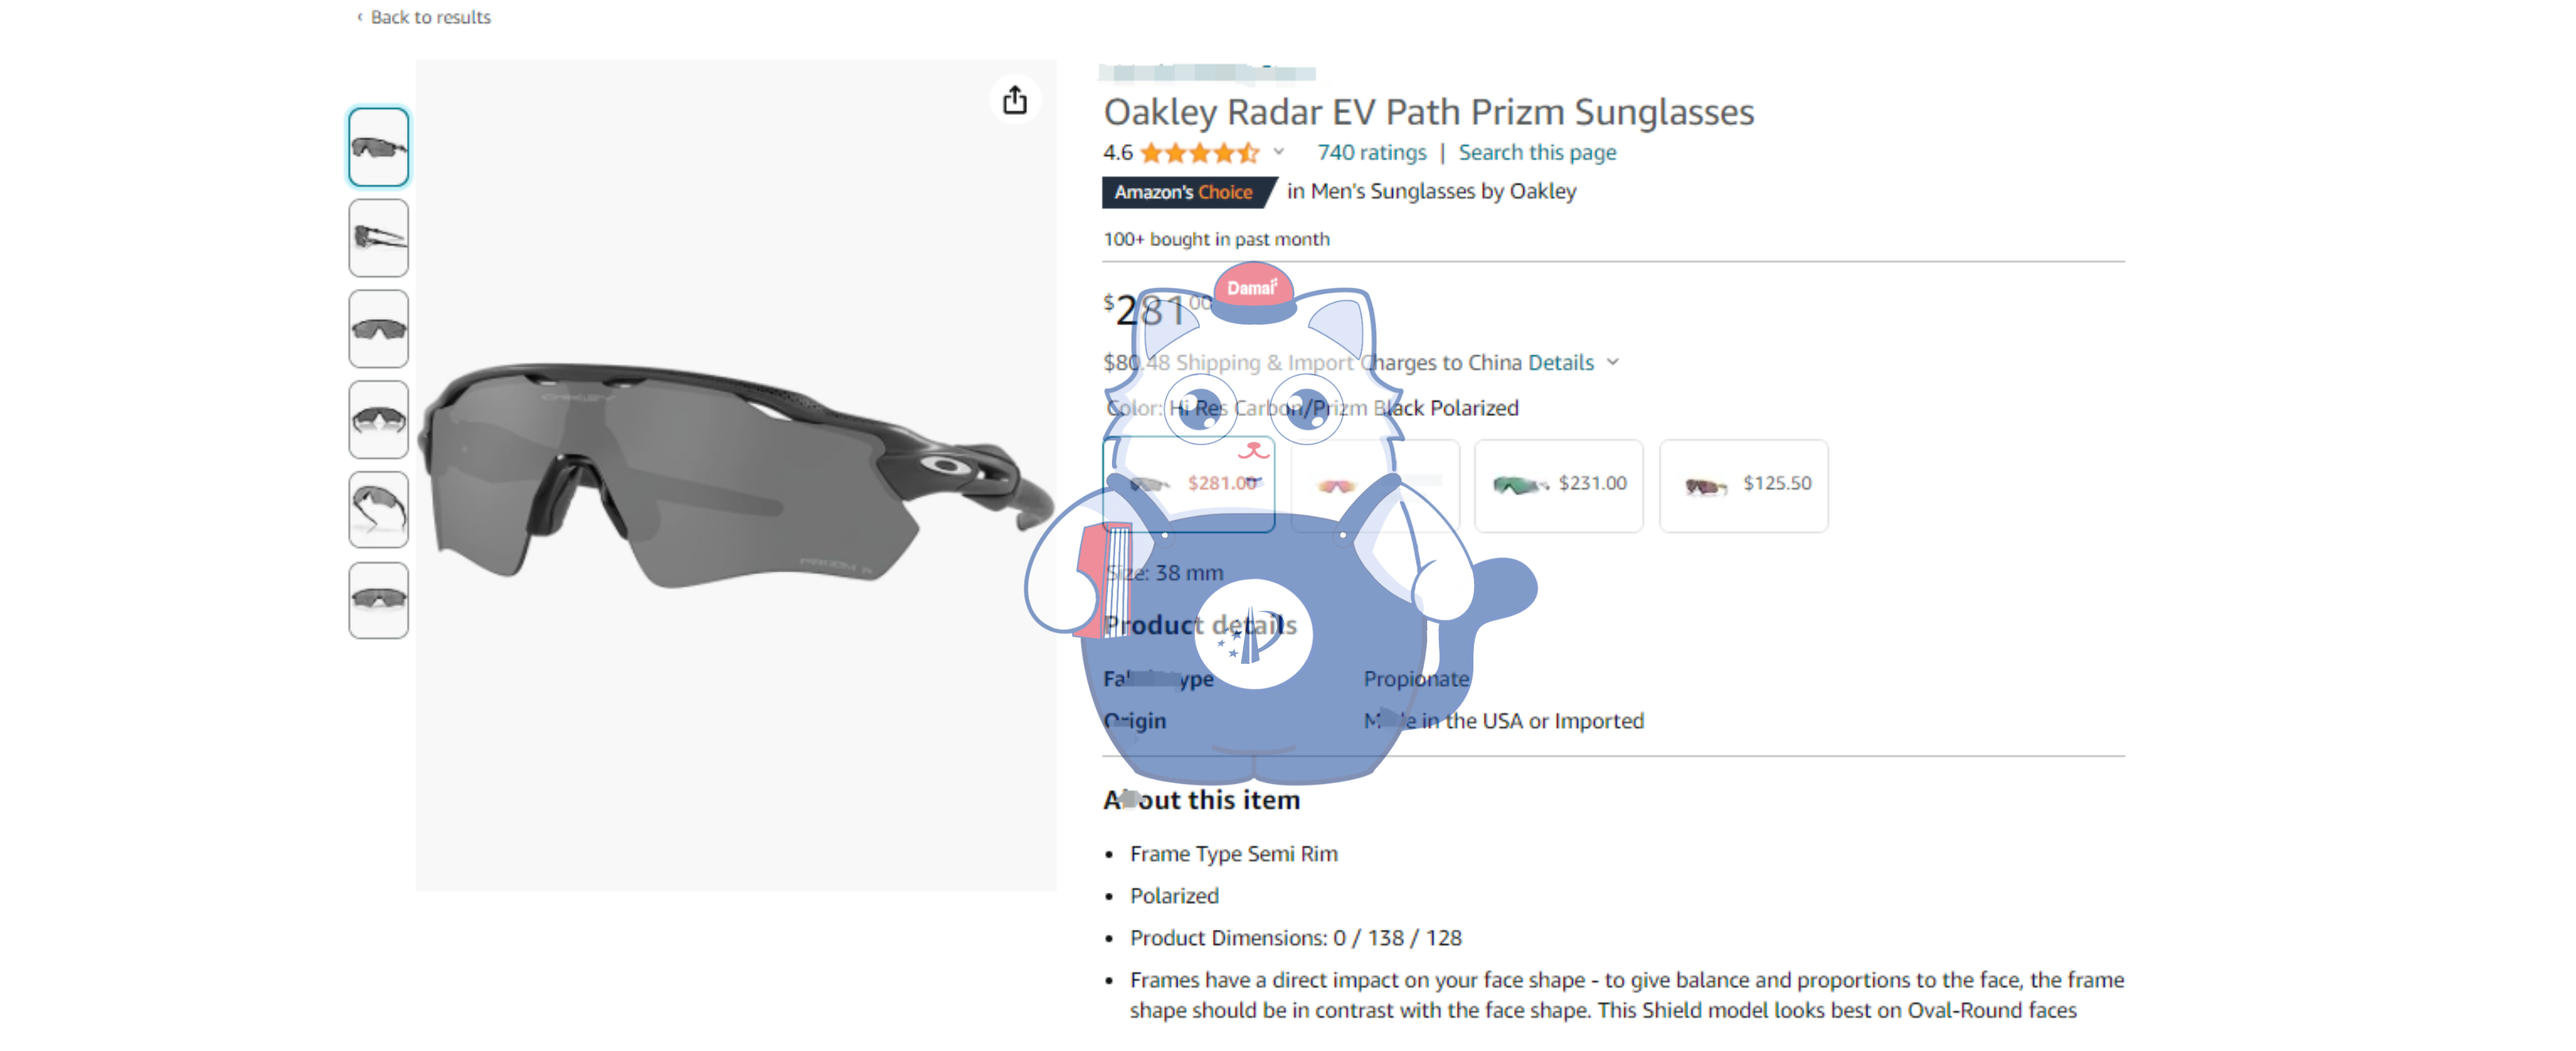Screen dimensions: 2576x1051
Task: Click the back arrow beside Back to results
Action: coord(360,17)
